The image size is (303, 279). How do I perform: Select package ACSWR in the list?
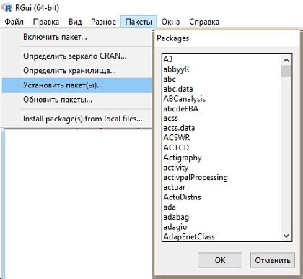tap(221, 138)
